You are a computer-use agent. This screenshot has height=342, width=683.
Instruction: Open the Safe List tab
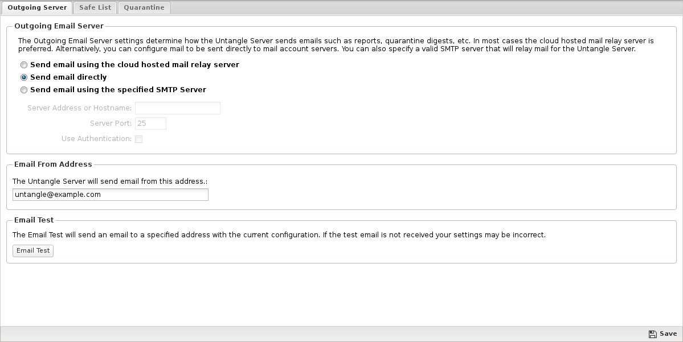coord(95,7)
